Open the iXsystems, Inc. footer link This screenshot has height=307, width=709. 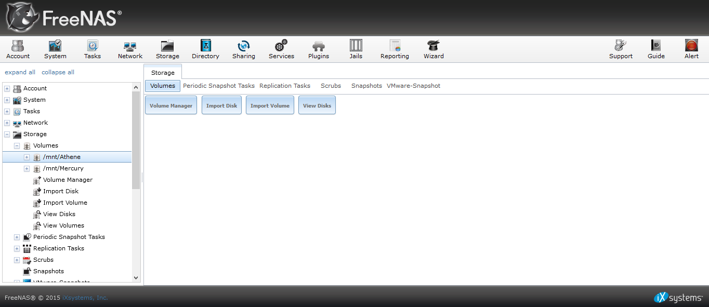click(85, 298)
